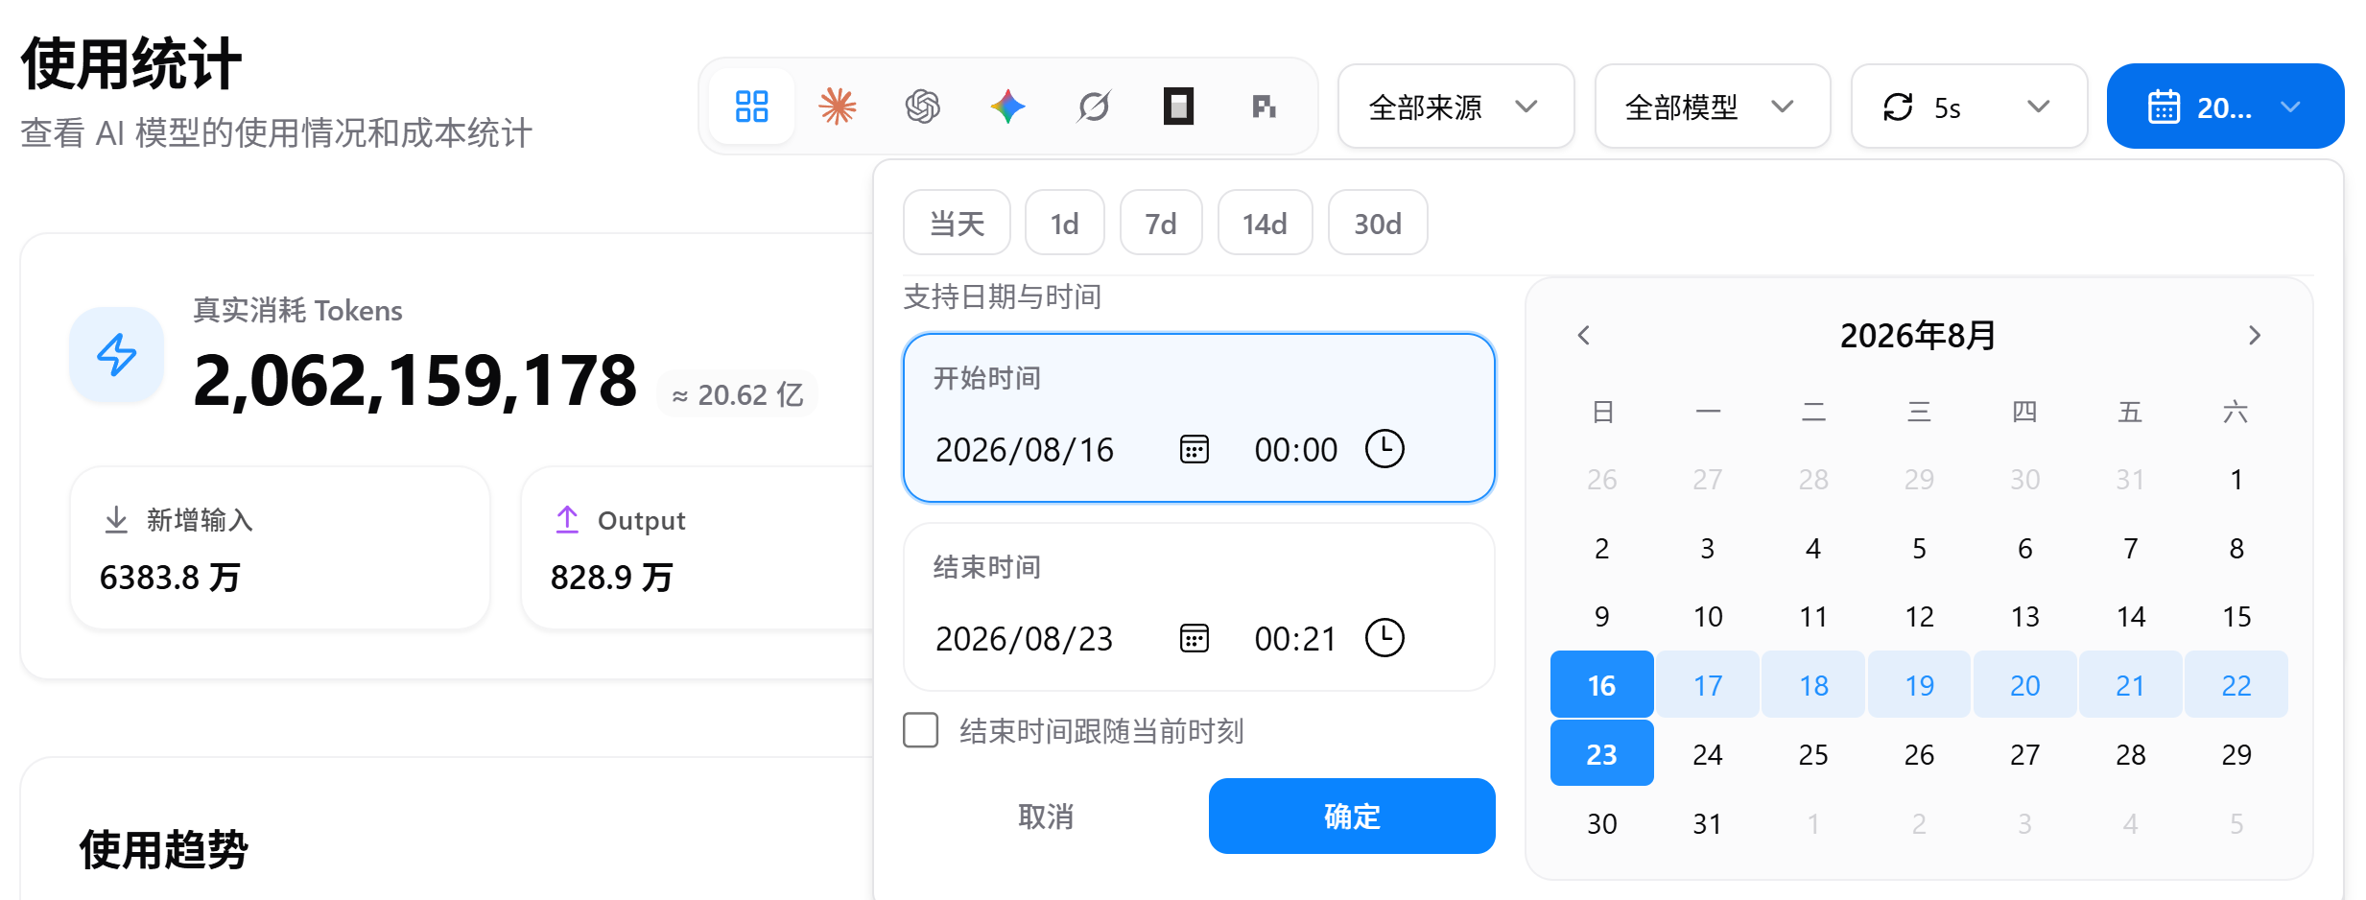This screenshot has width=2366, height=900.
Task: Click the 6383.8 万 value
Action: click(170, 578)
